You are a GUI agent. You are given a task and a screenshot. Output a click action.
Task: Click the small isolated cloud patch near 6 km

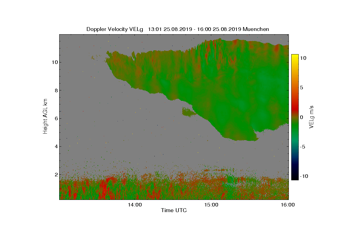(x=188, y=112)
